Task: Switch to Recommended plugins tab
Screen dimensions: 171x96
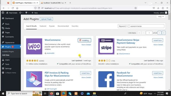Action: pyautogui.click(x=63, y=26)
